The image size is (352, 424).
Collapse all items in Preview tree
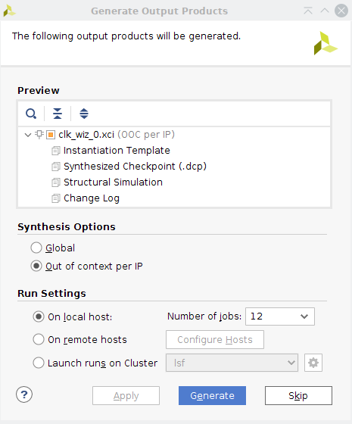(58, 114)
